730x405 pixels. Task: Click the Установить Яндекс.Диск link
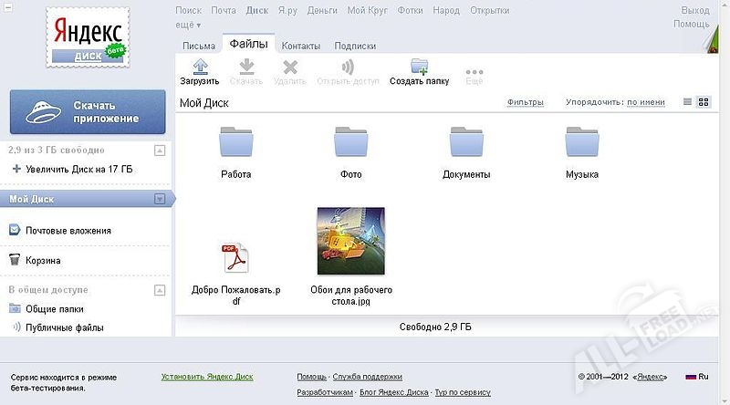coord(207,377)
